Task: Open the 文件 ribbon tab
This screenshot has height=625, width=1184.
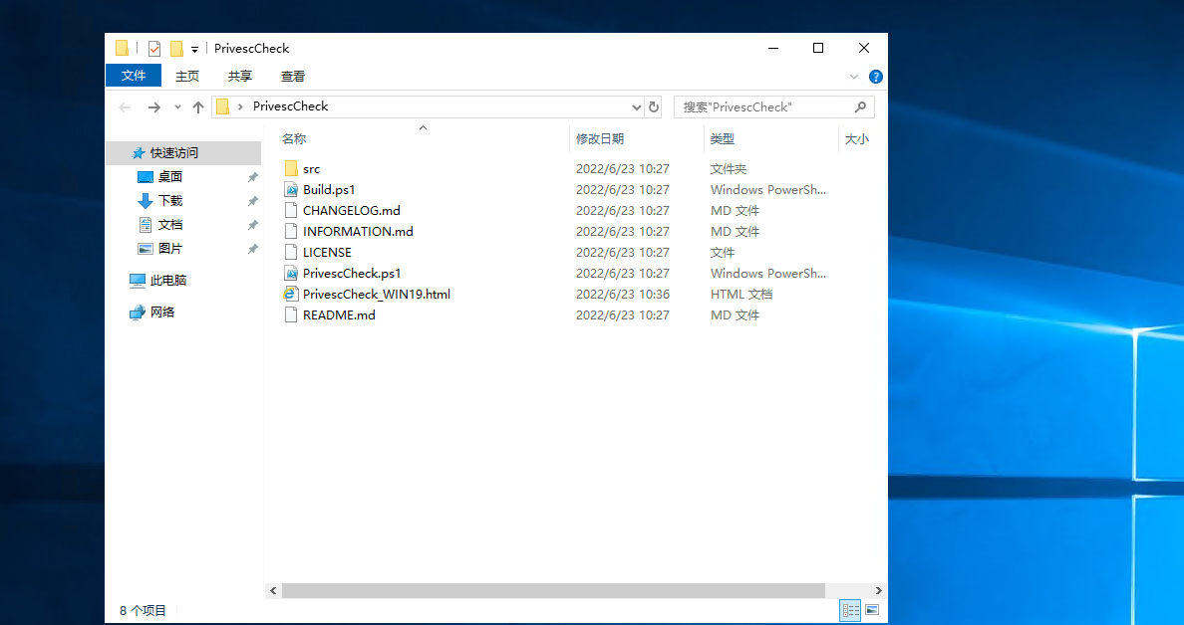Action: click(x=134, y=76)
